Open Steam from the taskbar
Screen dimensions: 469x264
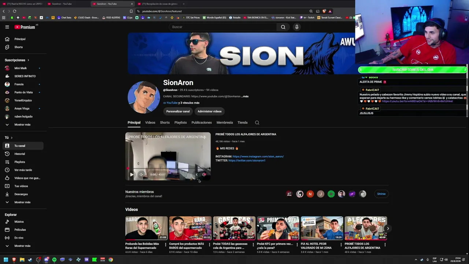point(30,260)
